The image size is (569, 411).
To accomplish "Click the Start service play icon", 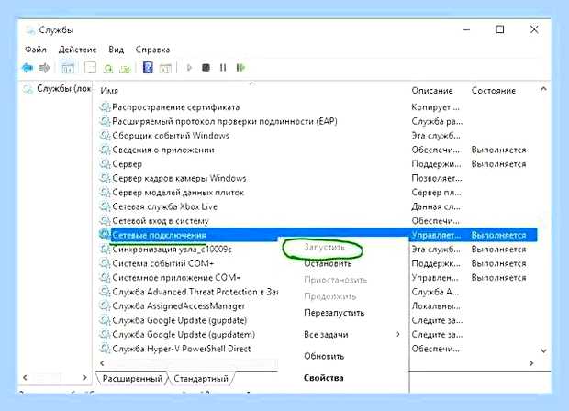I will click(x=189, y=68).
